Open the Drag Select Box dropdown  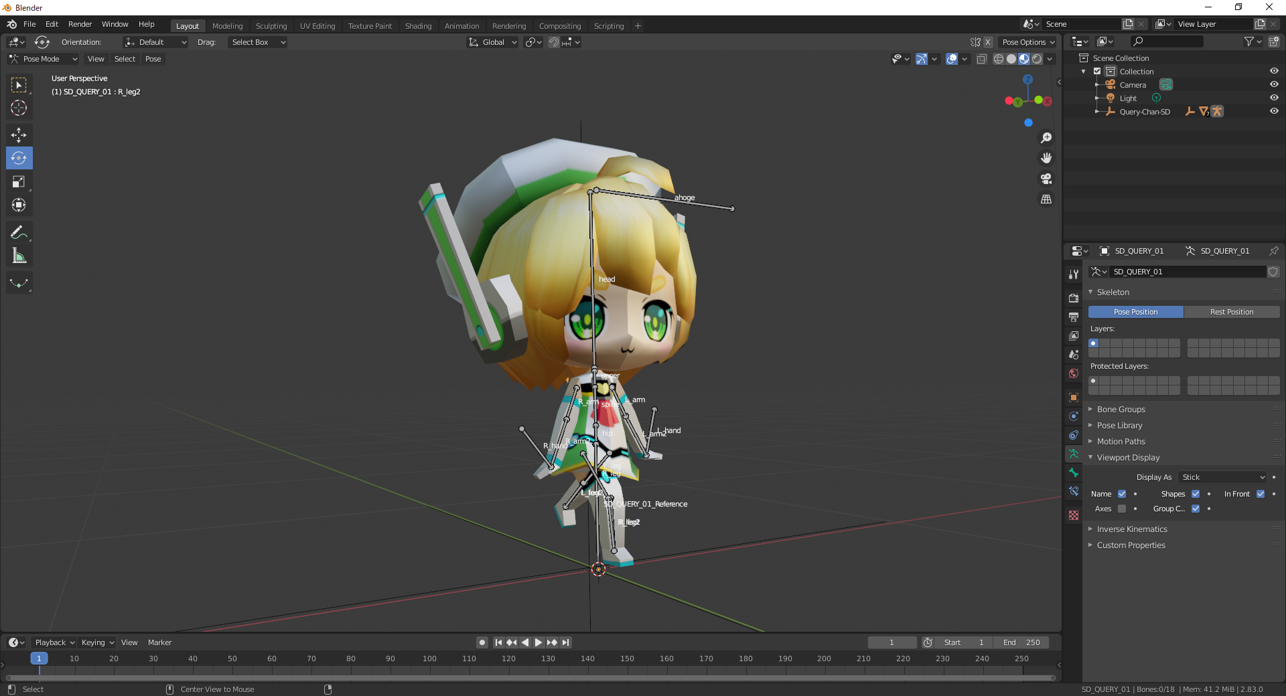258,42
